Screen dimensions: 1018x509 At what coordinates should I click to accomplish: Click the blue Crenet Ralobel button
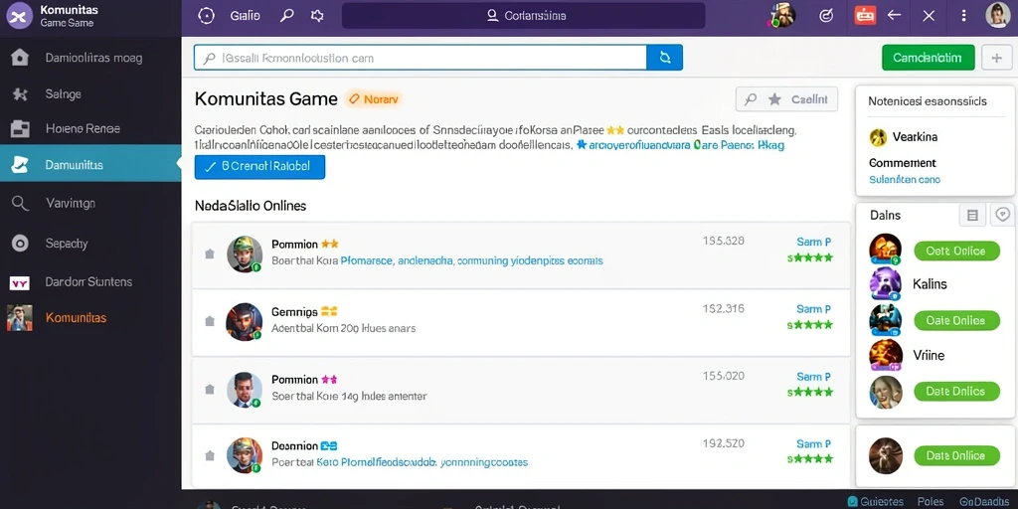tap(259, 166)
